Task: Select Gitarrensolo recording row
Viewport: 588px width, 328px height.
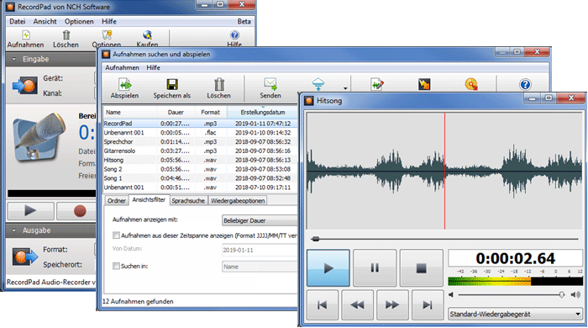Action: click(x=200, y=151)
